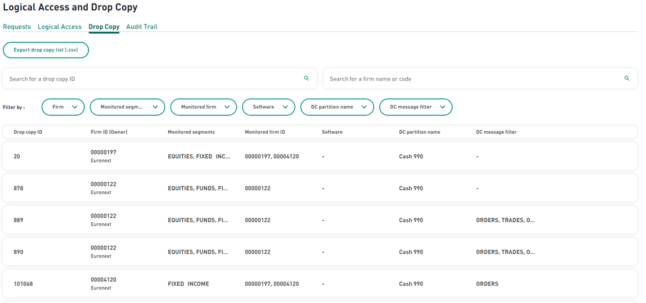Open drop copy row 101068
This screenshot has width=646, height=303.
pos(320,283)
